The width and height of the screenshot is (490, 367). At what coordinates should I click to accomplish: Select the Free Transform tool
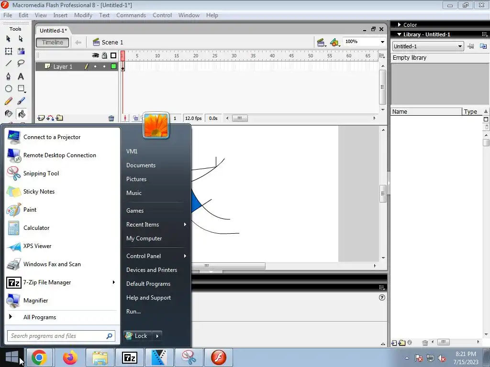tap(9, 51)
